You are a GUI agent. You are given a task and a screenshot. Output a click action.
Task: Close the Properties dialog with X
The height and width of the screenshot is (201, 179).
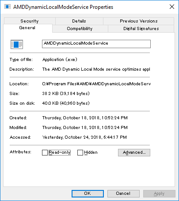172,7
